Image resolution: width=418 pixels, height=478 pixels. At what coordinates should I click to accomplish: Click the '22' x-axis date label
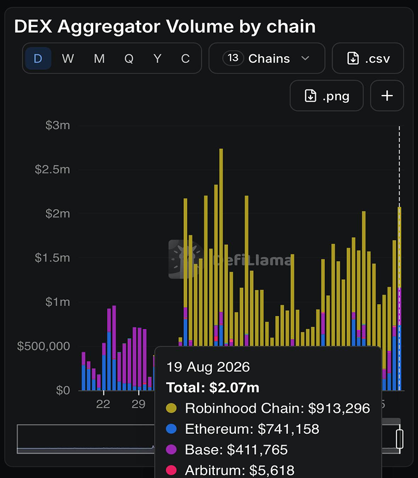(103, 405)
